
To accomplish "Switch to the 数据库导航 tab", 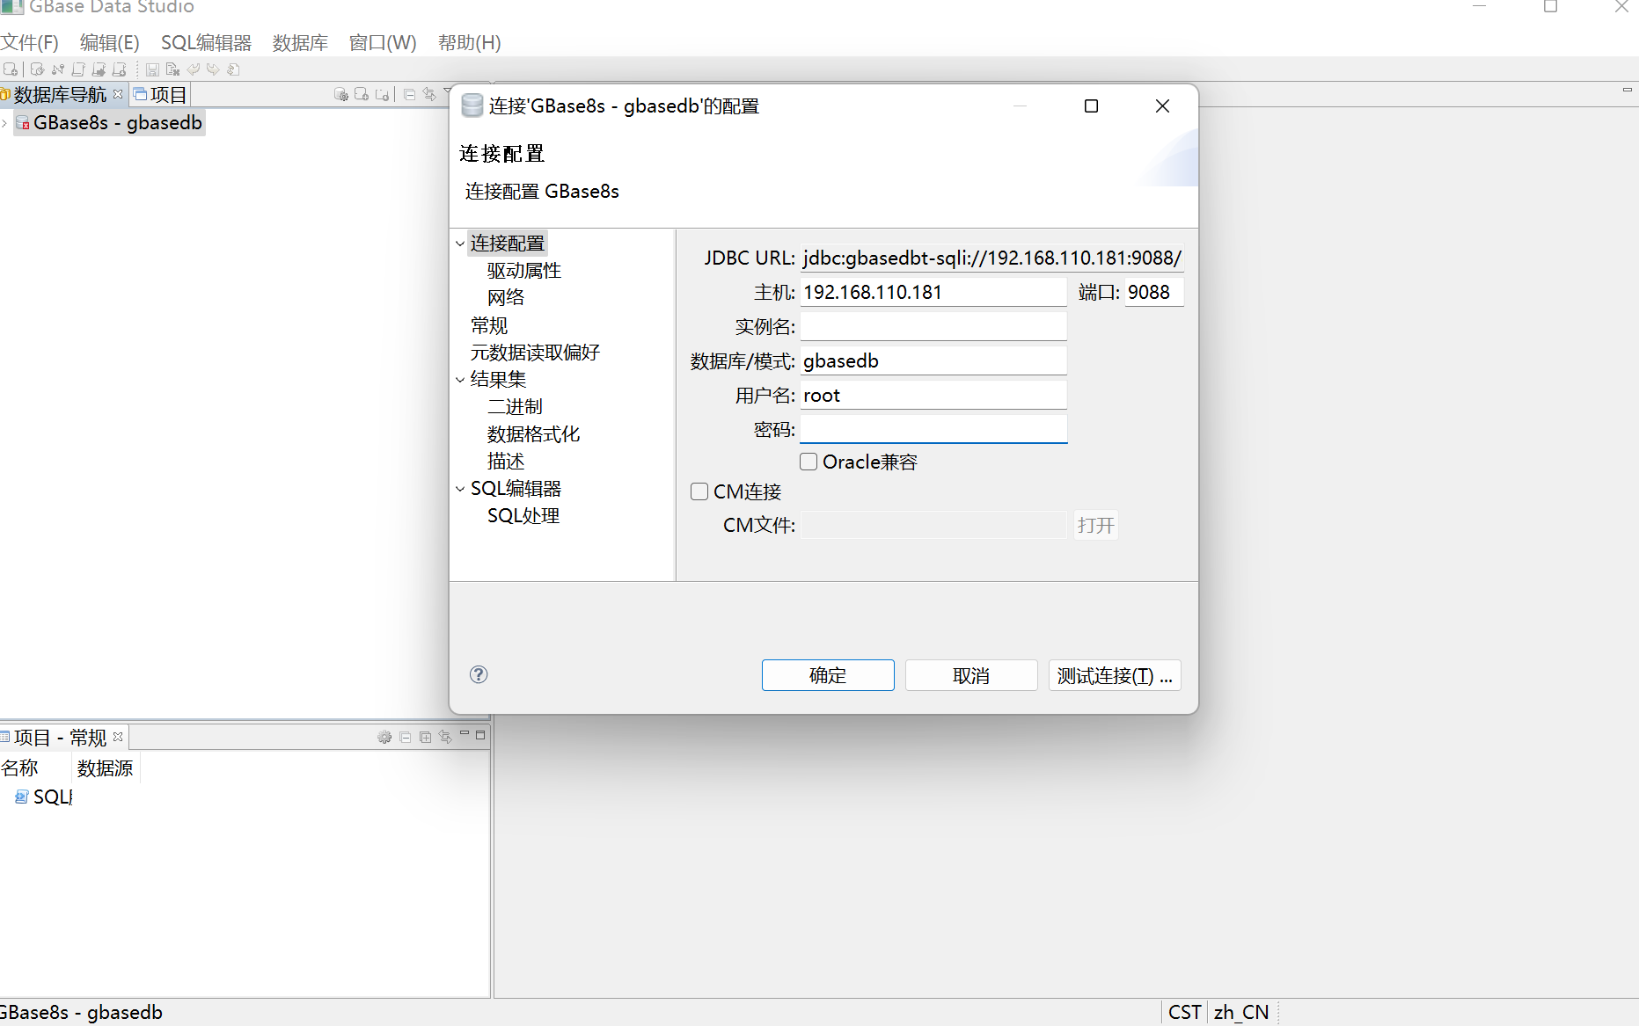I will click(60, 94).
